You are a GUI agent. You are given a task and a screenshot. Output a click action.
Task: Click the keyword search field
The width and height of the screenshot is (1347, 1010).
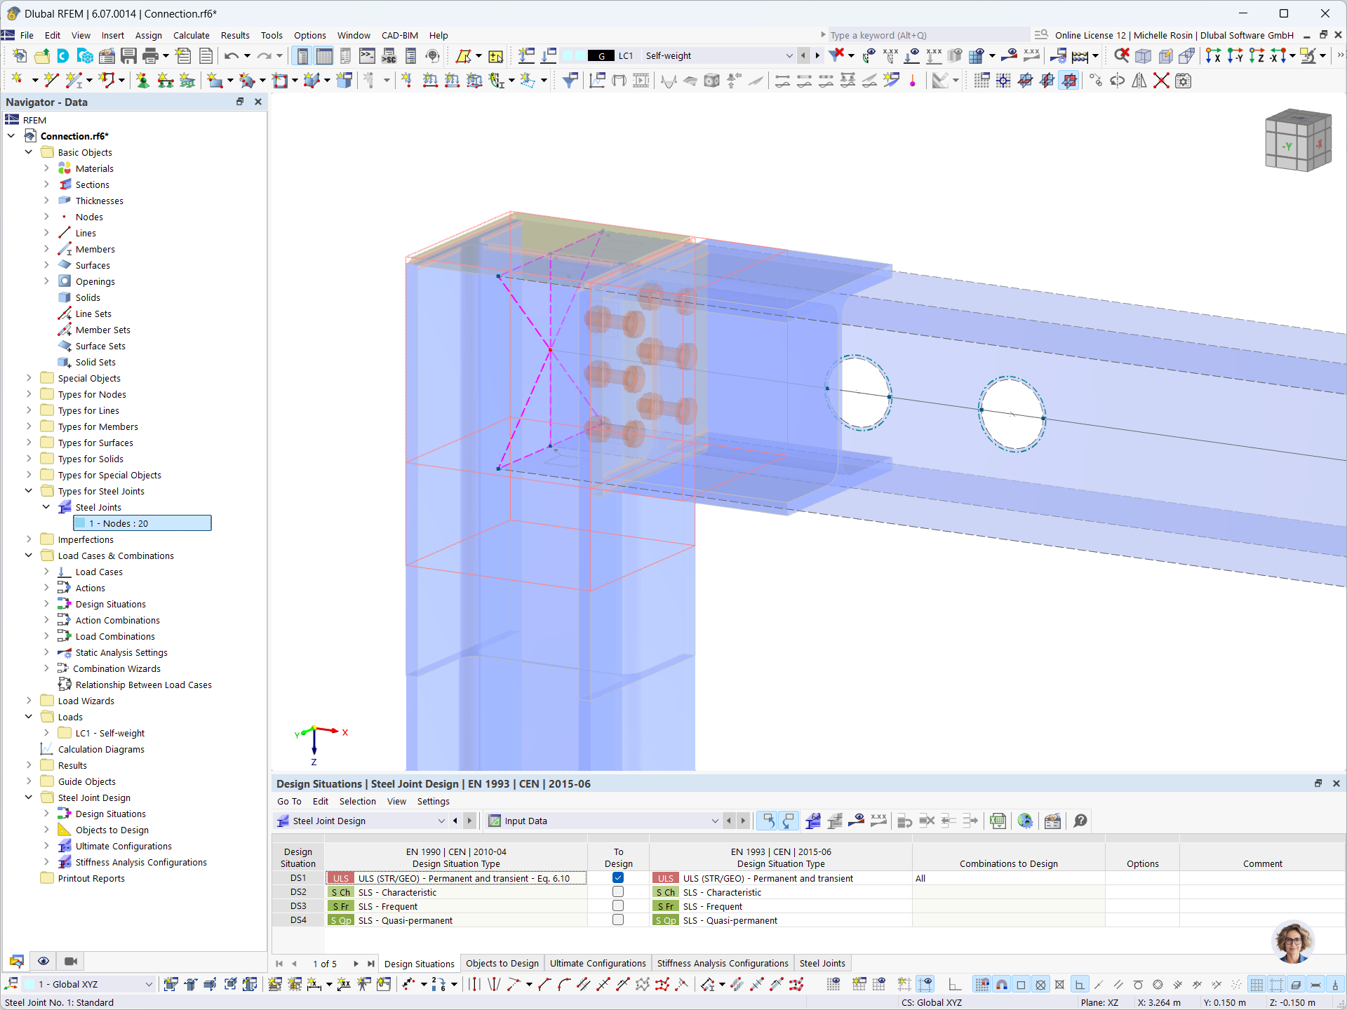tap(926, 35)
